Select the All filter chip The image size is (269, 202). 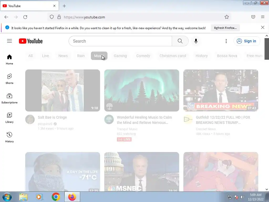[30, 56]
